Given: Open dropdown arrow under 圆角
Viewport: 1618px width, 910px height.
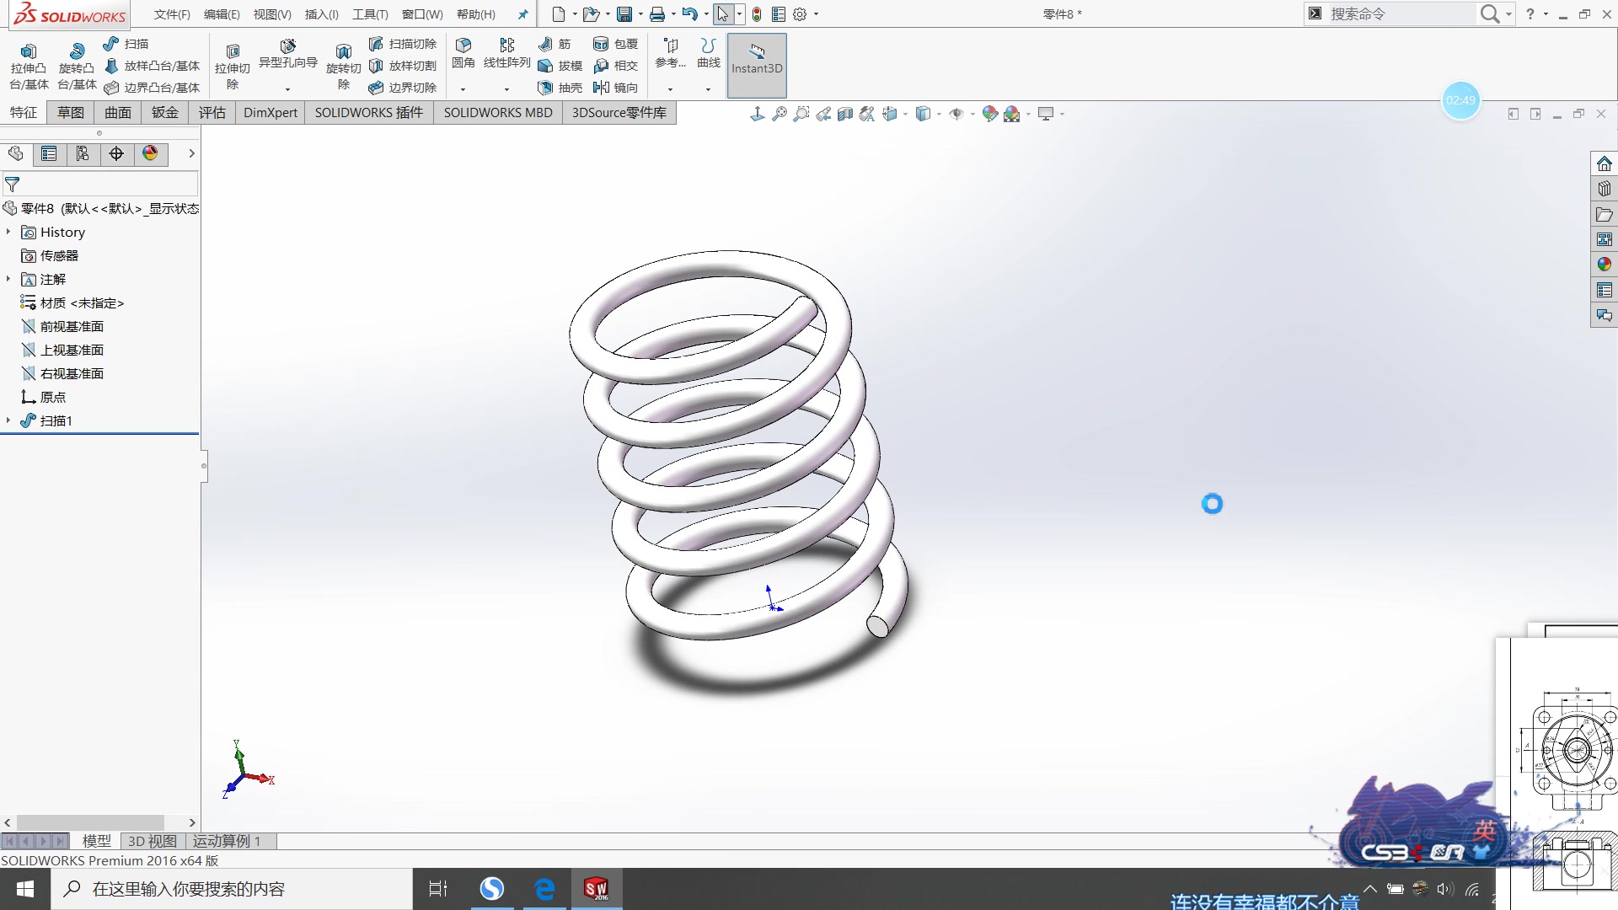Looking at the screenshot, I should pyautogui.click(x=463, y=89).
